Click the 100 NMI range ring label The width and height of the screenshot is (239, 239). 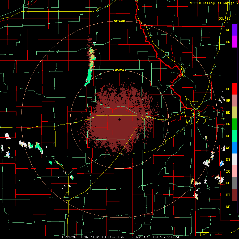pyautogui.click(x=119, y=21)
